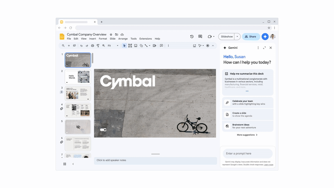Select the cursor select tool
Screen dimensions: 334x188
[x=124, y=46]
